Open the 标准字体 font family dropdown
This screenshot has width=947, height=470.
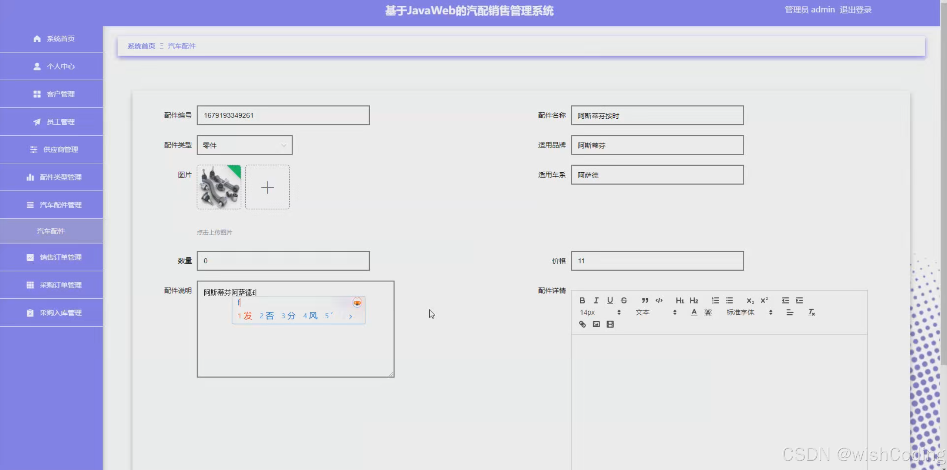coord(740,312)
